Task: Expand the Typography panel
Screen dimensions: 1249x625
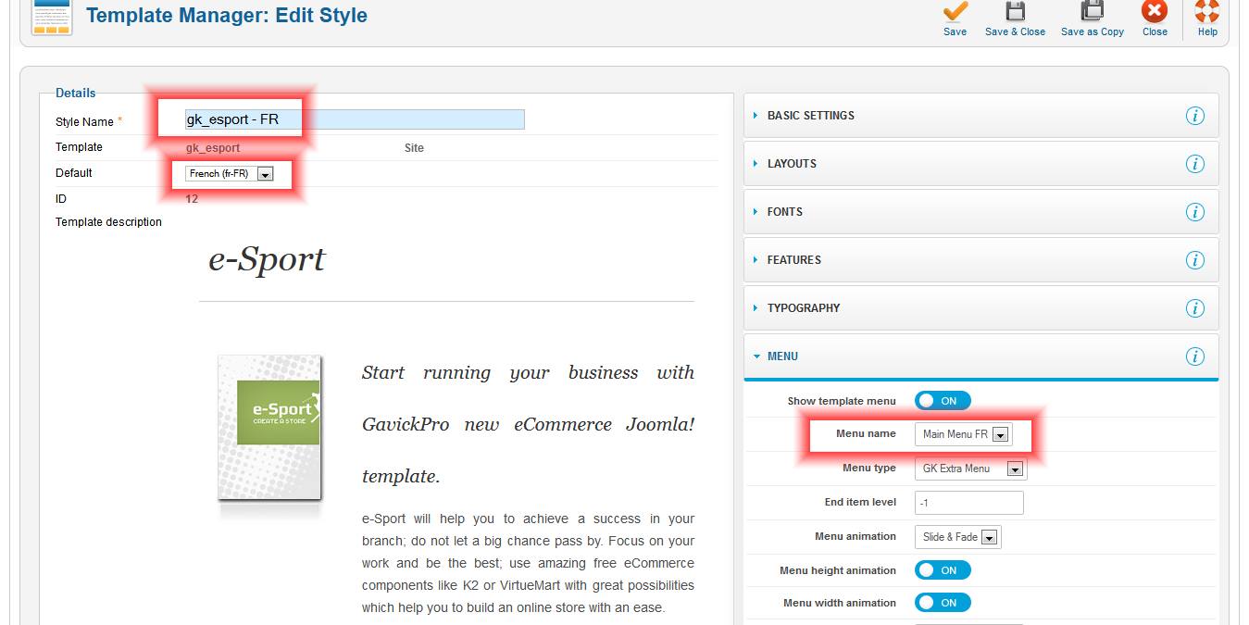Action: pyautogui.click(x=981, y=308)
